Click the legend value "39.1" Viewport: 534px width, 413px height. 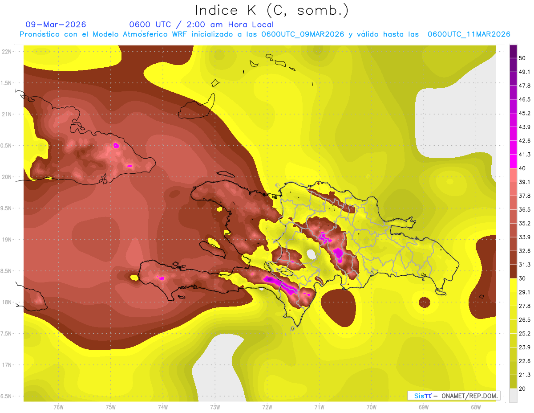(x=524, y=182)
